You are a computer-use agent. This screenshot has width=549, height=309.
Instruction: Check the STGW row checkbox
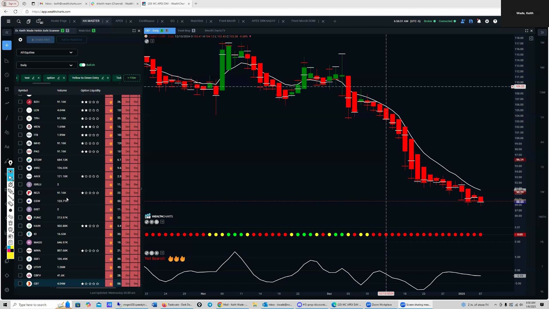pos(20,160)
